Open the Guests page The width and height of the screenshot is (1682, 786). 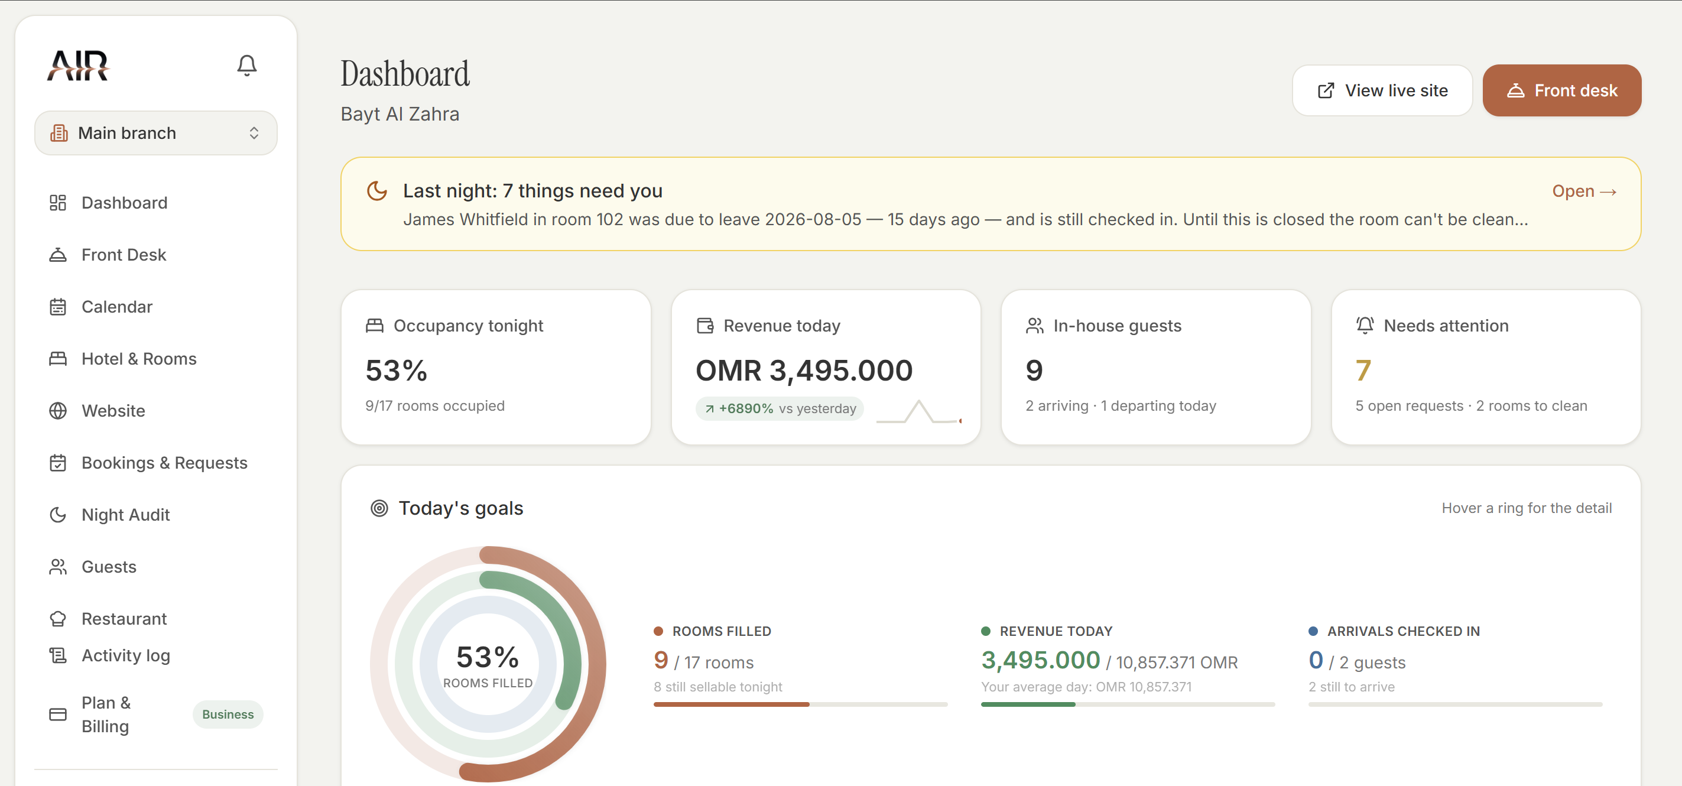click(156, 567)
